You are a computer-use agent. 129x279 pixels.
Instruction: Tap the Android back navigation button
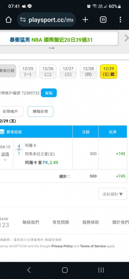(29, 270)
